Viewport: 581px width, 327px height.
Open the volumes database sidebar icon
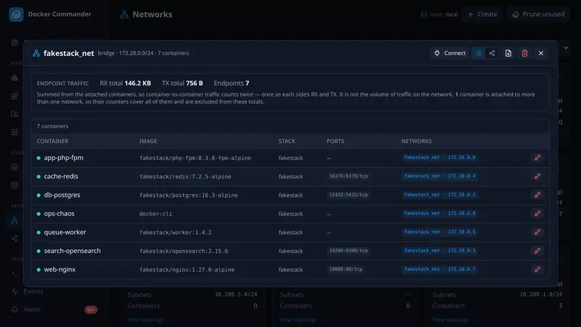coord(15,185)
